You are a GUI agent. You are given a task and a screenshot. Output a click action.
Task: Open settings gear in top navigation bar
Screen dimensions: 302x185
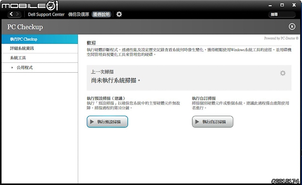click(119, 14)
